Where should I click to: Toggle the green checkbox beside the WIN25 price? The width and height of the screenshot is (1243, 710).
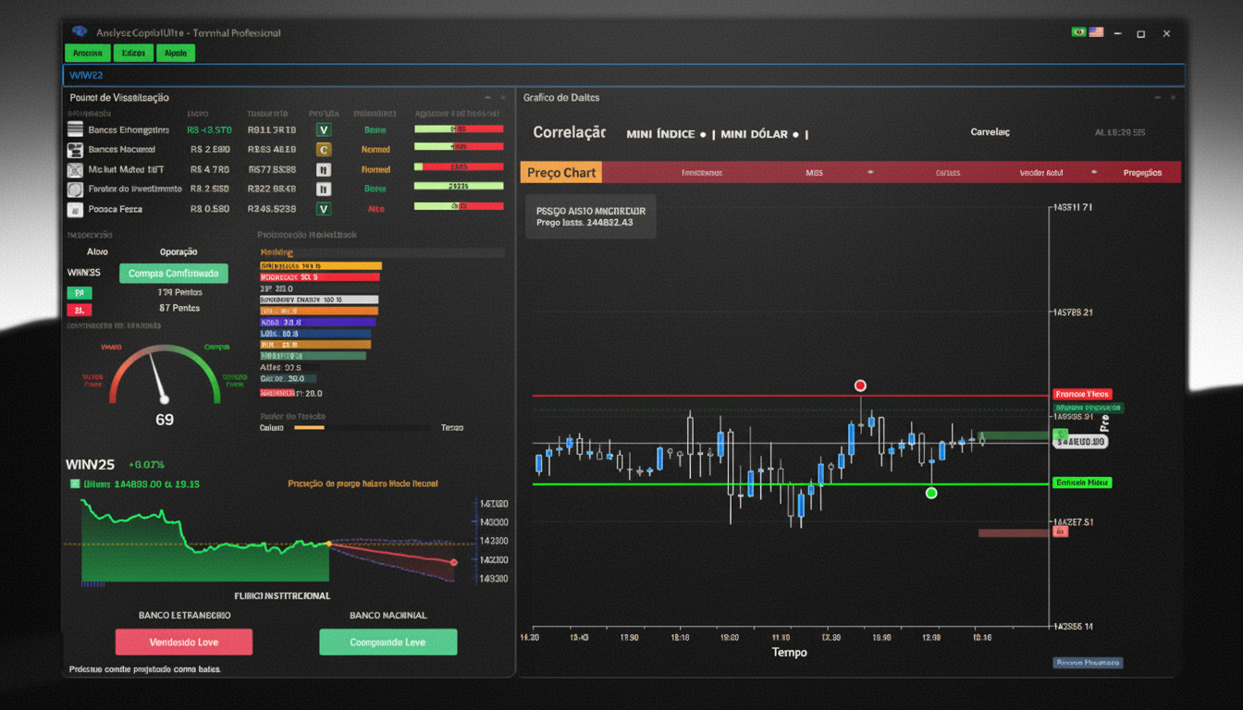[x=74, y=484]
